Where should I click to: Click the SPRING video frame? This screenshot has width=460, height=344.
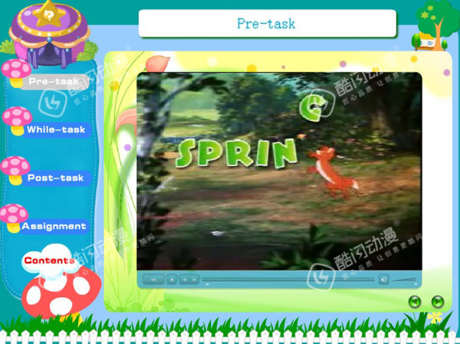[279, 171]
